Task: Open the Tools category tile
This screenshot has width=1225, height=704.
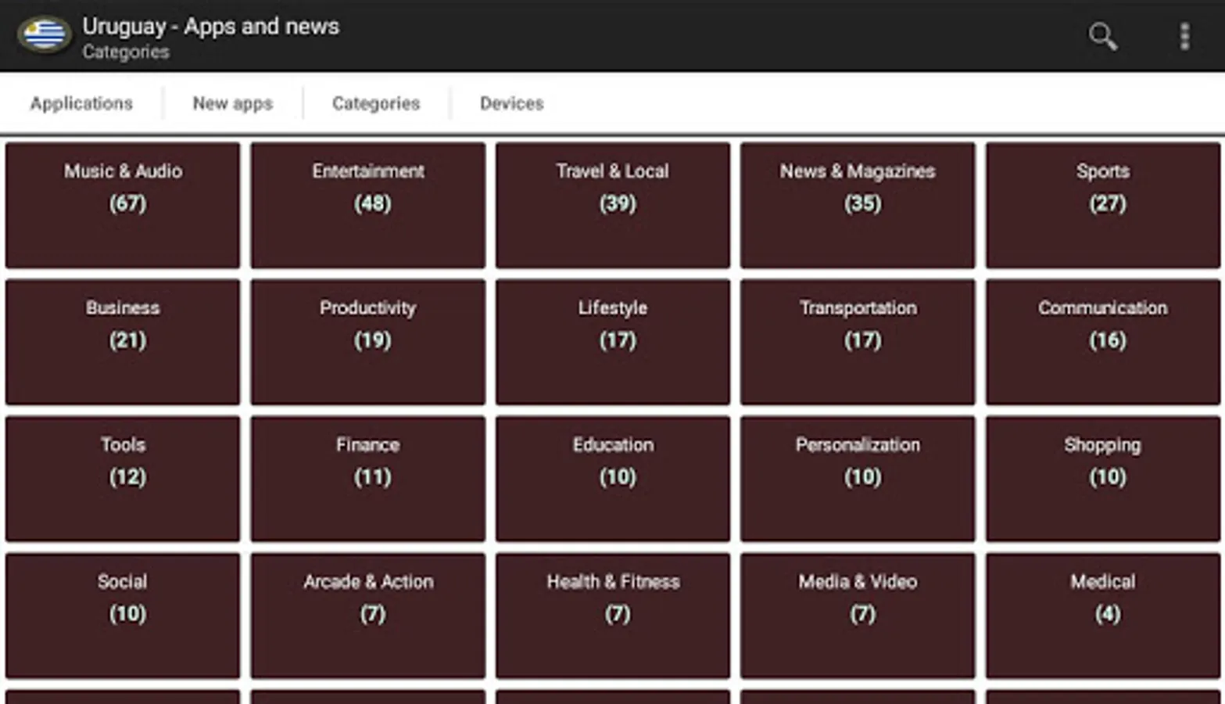Action: coord(123,479)
